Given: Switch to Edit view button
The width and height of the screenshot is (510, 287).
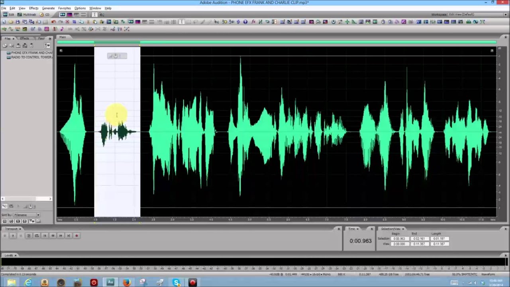Looking at the screenshot, I should pyautogui.click(x=8, y=14).
